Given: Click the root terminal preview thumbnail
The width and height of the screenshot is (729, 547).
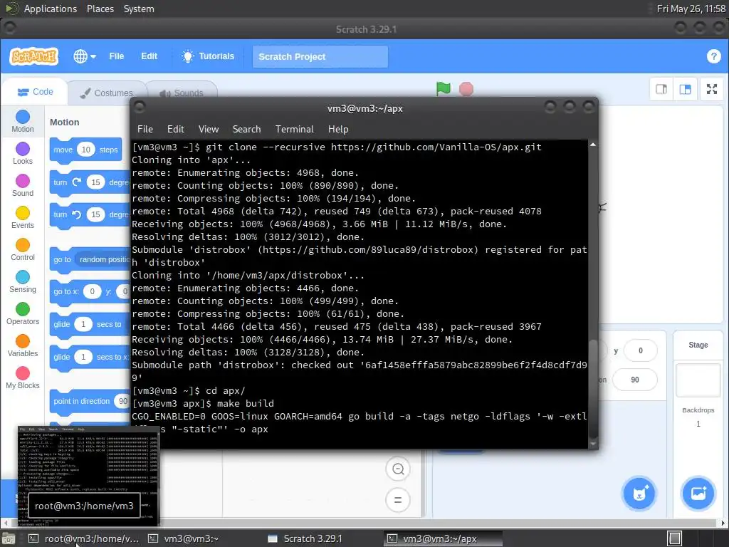Looking at the screenshot, I should pos(88,475).
